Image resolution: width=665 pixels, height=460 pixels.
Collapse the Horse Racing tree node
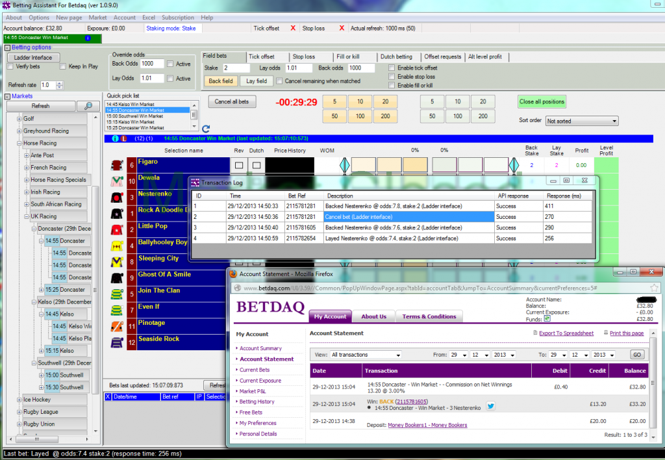(19, 144)
